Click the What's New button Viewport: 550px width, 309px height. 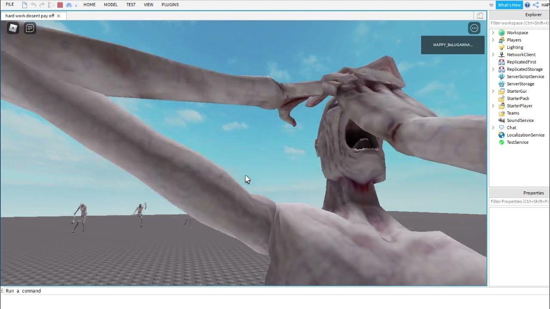coord(509,5)
